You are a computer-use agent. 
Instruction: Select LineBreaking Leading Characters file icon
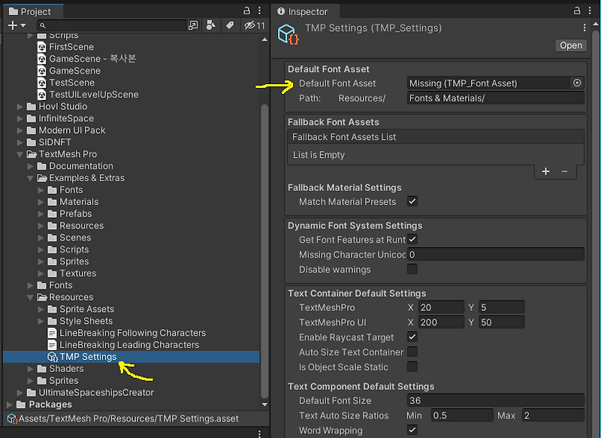52,345
